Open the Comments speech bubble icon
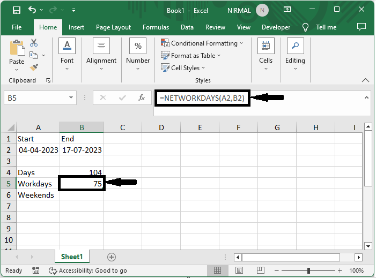This screenshot has width=376, height=278. point(362,27)
